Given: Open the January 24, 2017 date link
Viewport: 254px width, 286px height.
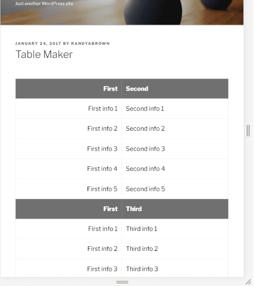Looking at the screenshot, I should pyautogui.click(x=38, y=43).
